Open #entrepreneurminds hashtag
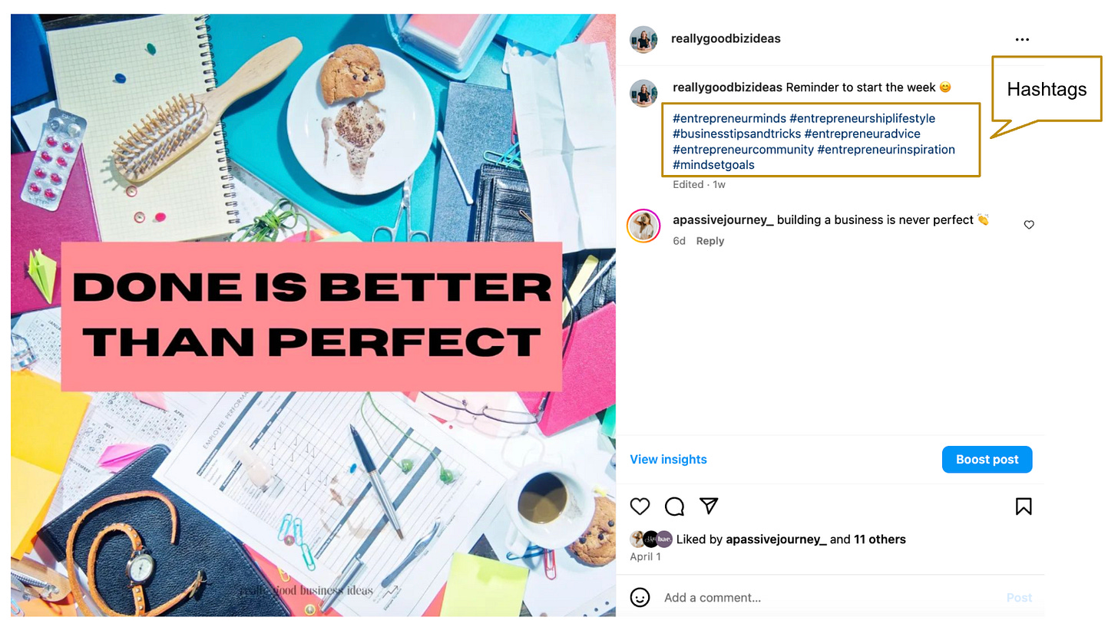The width and height of the screenshot is (1118, 627). pos(729,118)
